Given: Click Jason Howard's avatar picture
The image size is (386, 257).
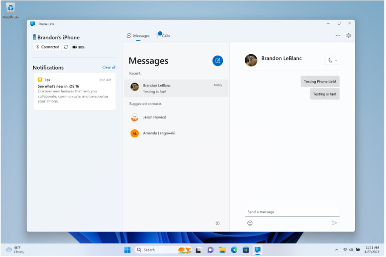Looking at the screenshot, I should (x=135, y=118).
